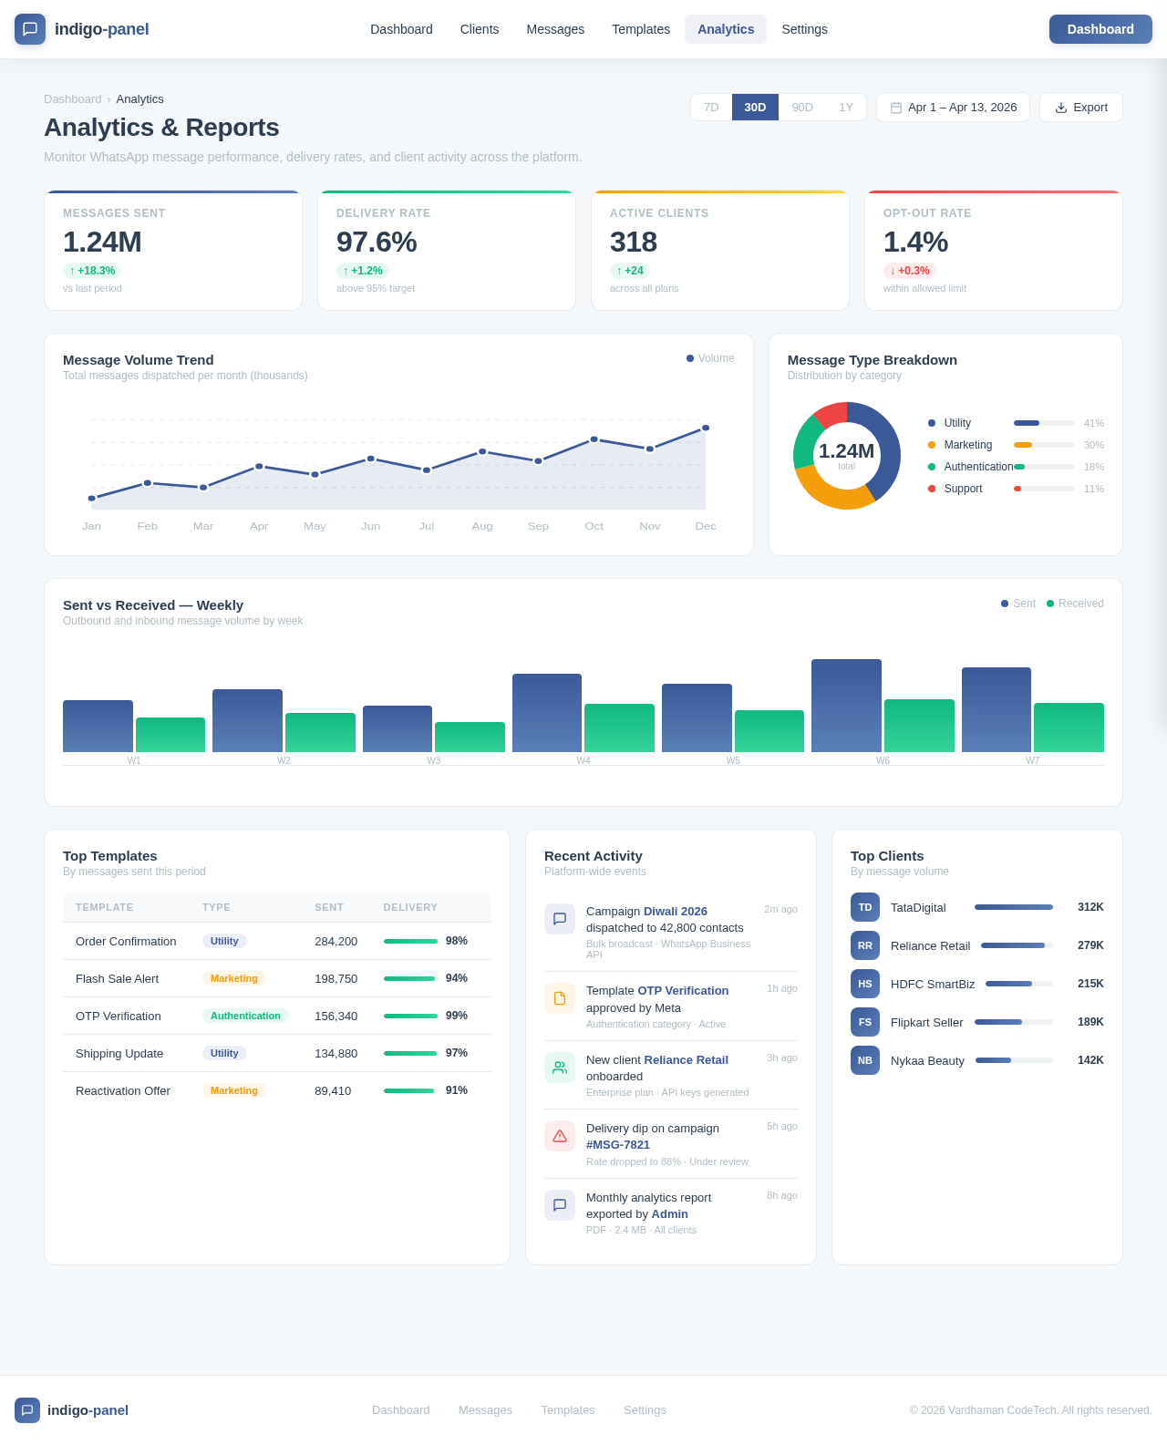Click the Messages Sent 1.24M card
This screenshot has width=1167, height=1445.
click(x=173, y=251)
